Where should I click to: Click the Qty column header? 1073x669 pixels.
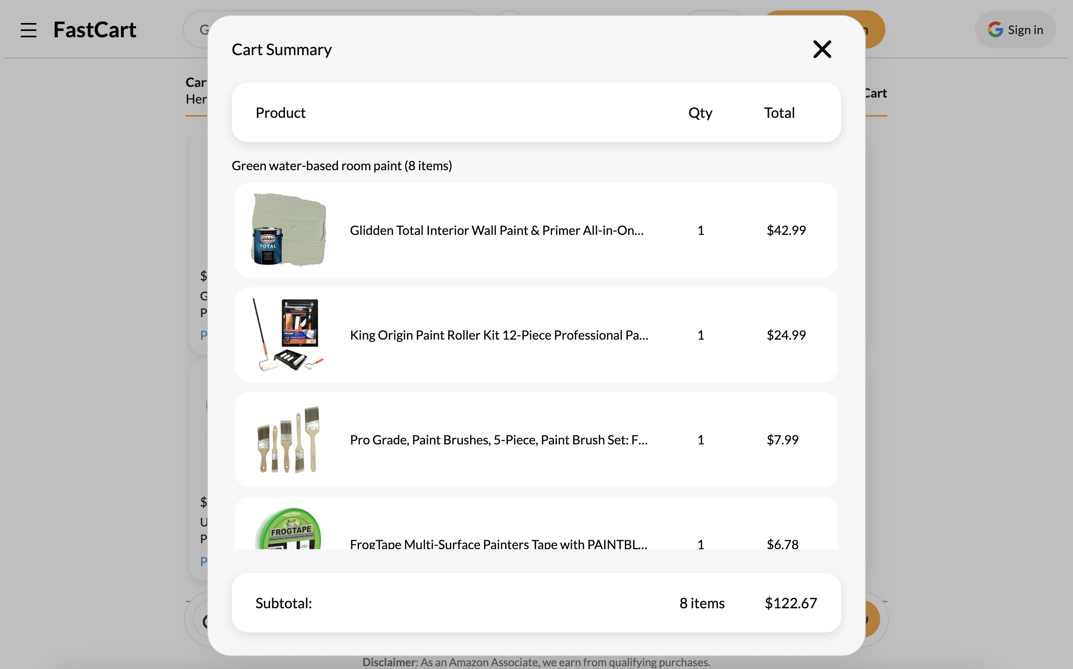pyautogui.click(x=700, y=112)
